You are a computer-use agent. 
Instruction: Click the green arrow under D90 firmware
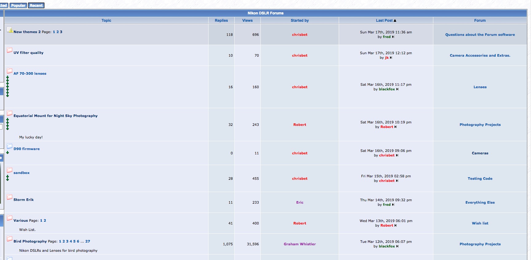(x=8, y=153)
